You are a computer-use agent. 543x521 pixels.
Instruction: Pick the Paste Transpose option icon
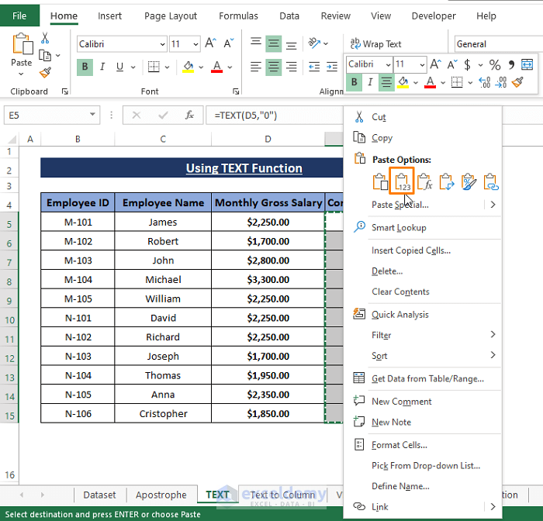coord(447,182)
